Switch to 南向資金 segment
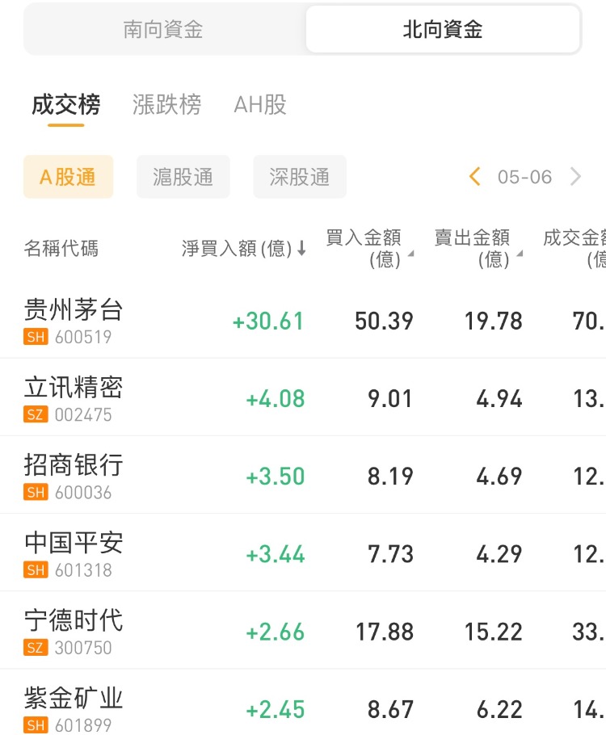606x735 pixels. pos(163,30)
